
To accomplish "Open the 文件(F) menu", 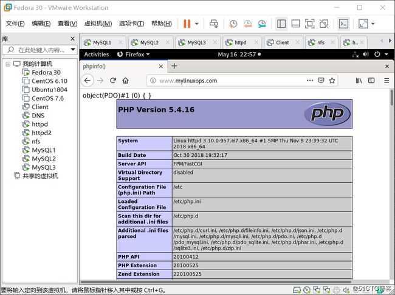I will tap(15, 24).
